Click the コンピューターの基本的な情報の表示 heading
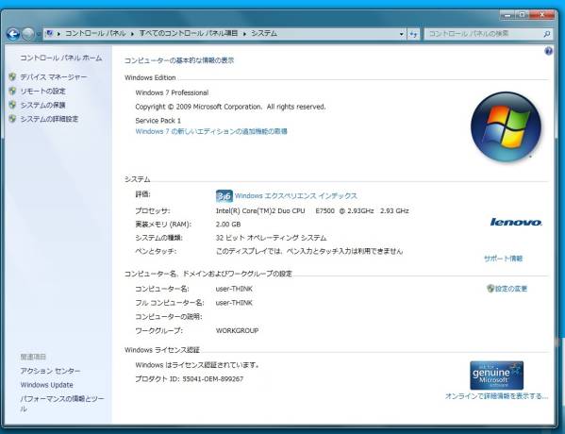 pyautogui.click(x=179, y=60)
